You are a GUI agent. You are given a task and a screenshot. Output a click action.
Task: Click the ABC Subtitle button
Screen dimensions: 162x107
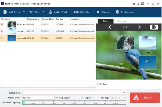pyautogui.click(x=82, y=12)
